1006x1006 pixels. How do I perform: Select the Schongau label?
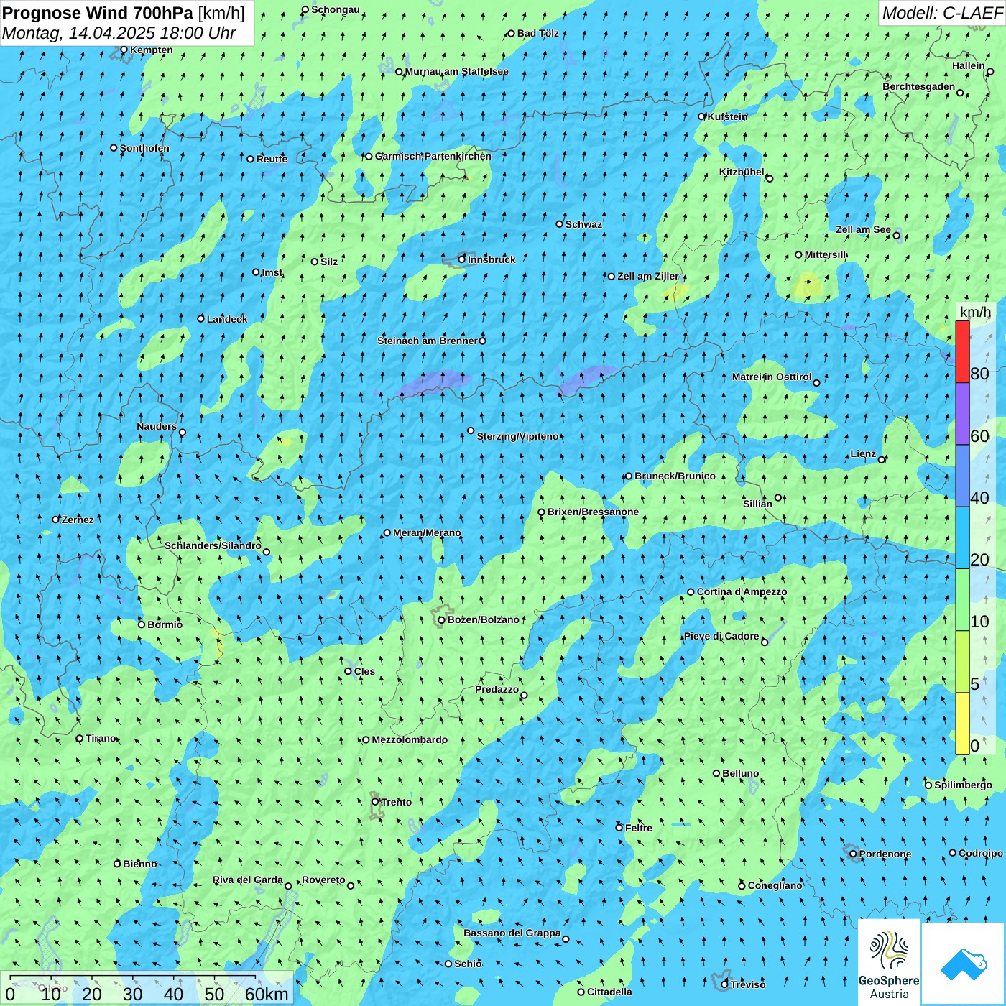tap(336, 10)
